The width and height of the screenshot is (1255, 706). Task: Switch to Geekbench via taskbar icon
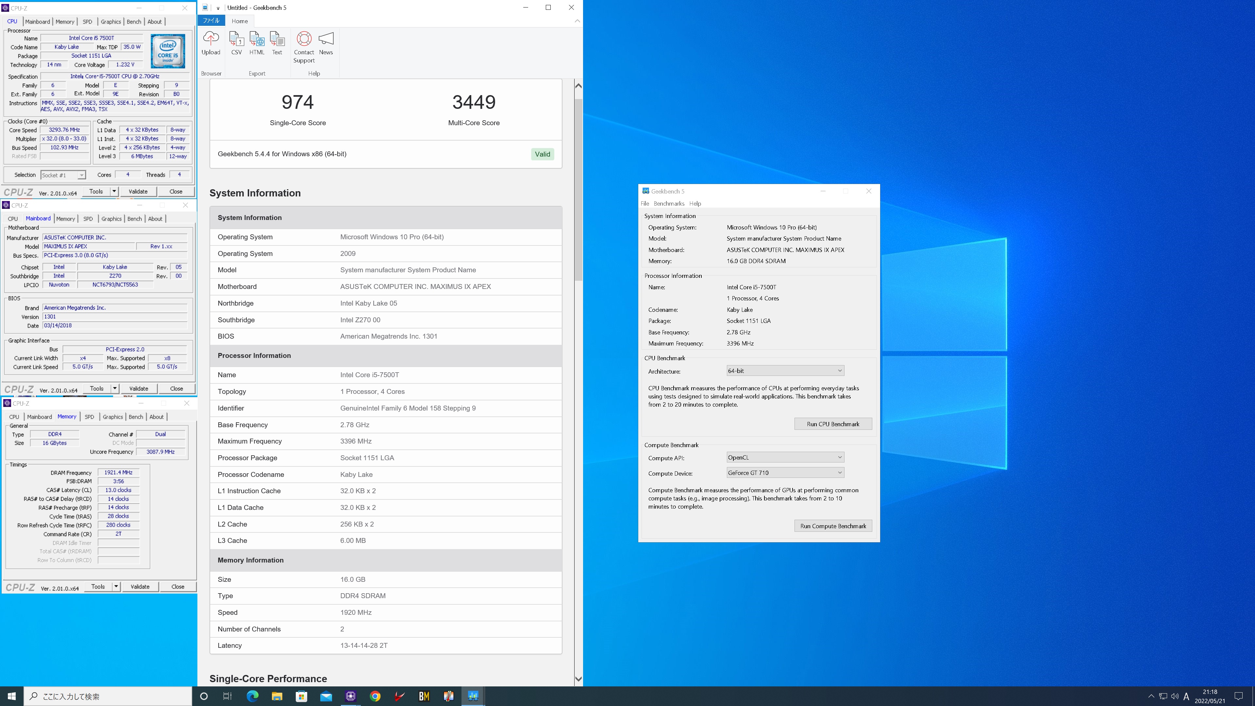click(473, 696)
